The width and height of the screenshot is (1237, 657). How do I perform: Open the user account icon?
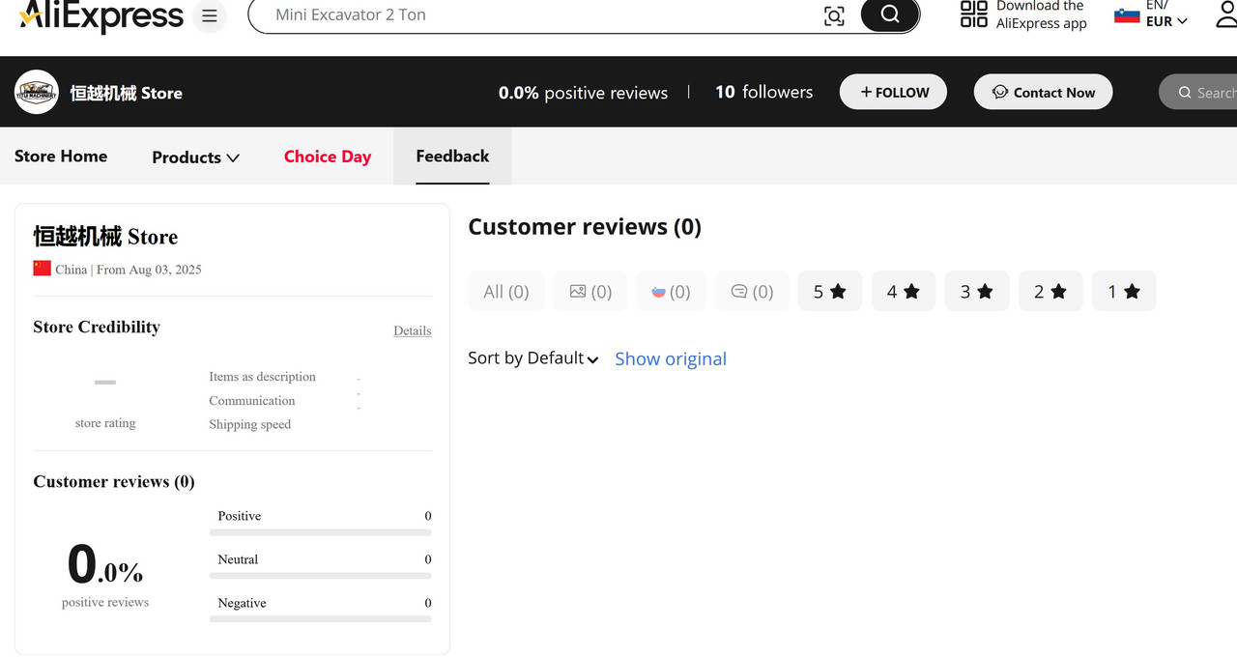[x=1225, y=14]
